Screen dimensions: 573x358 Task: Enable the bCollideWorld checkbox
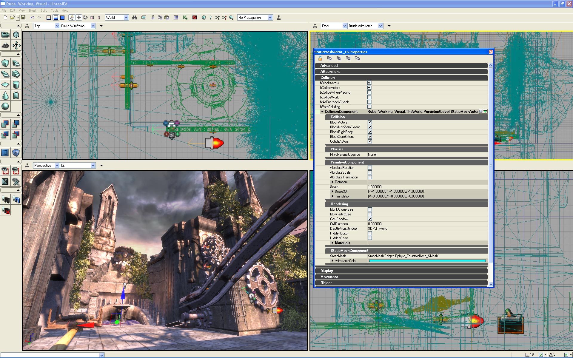point(369,97)
